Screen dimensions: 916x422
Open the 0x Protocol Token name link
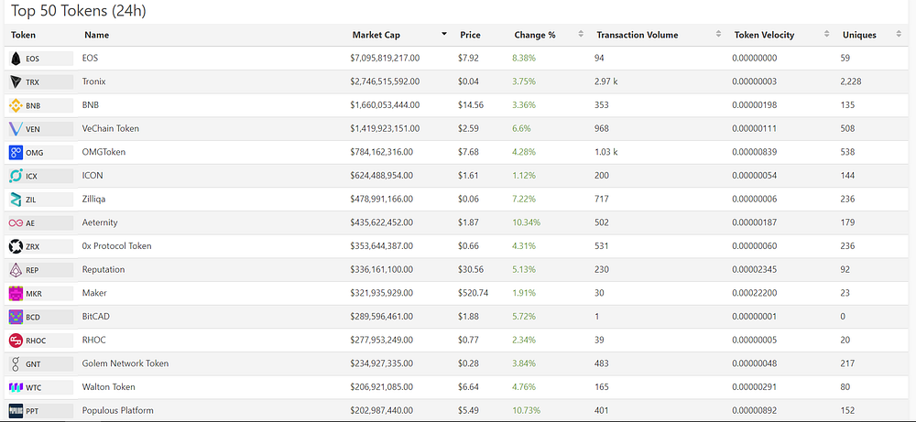(x=117, y=246)
